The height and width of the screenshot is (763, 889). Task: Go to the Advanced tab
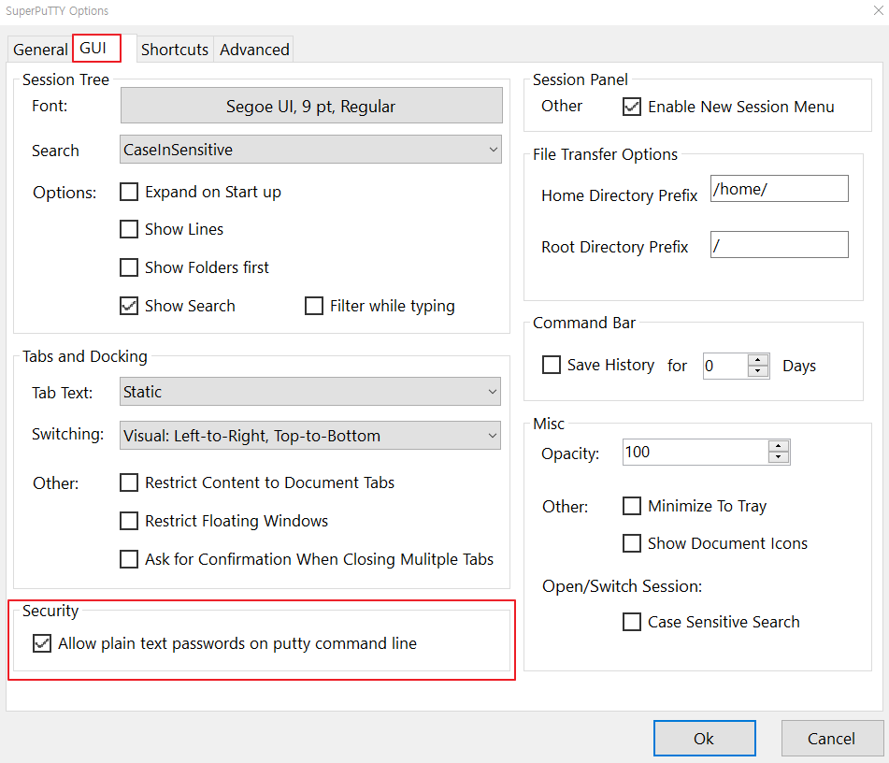click(x=254, y=50)
